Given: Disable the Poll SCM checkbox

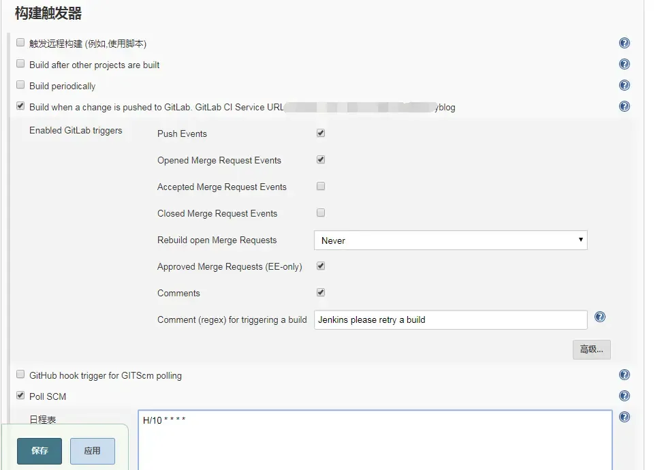Looking at the screenshot, I should 20,396.
